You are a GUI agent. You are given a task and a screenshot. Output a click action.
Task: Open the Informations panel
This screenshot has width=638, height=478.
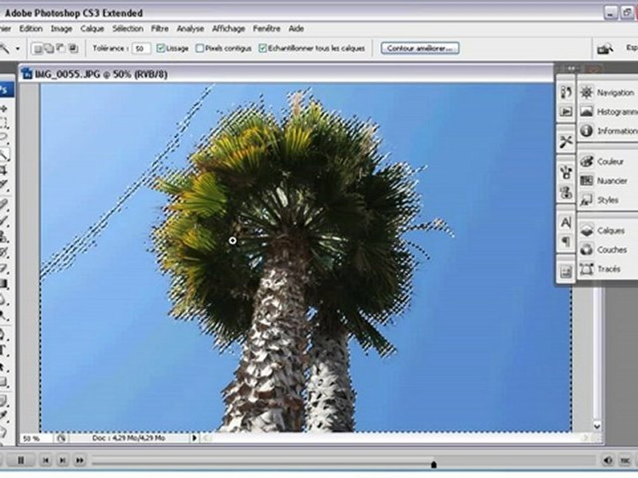pyautogui.click(x=608, y=131)
